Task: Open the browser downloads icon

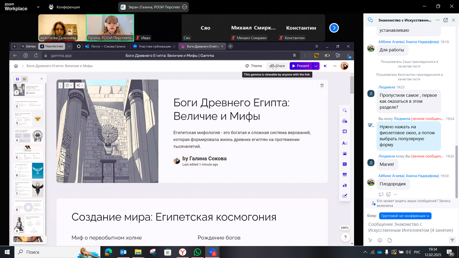Action: [348, 55]
